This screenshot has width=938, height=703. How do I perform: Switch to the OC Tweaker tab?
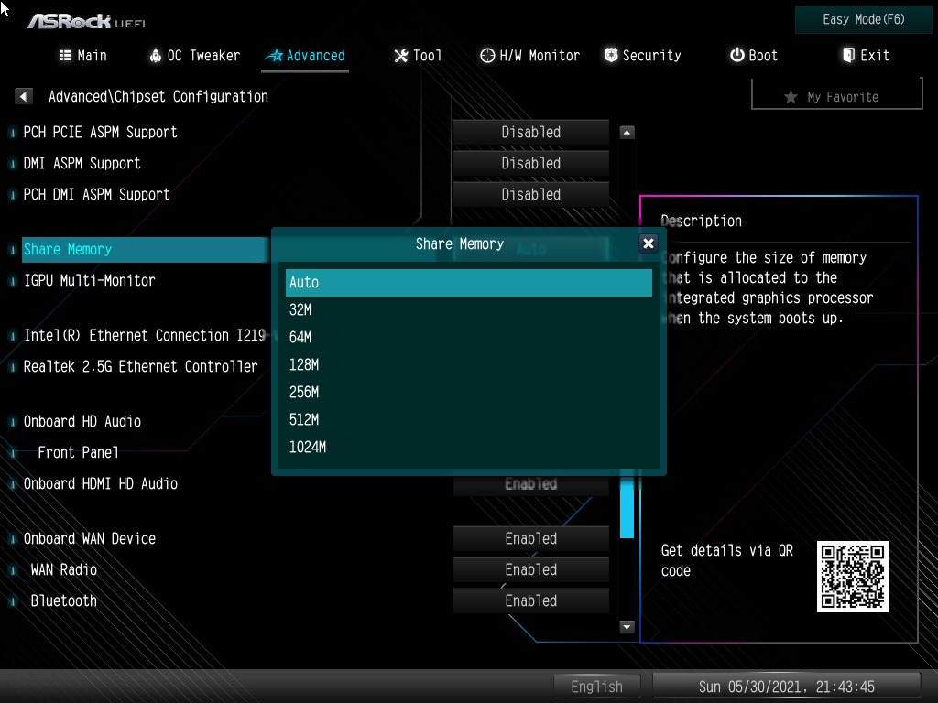194,56
